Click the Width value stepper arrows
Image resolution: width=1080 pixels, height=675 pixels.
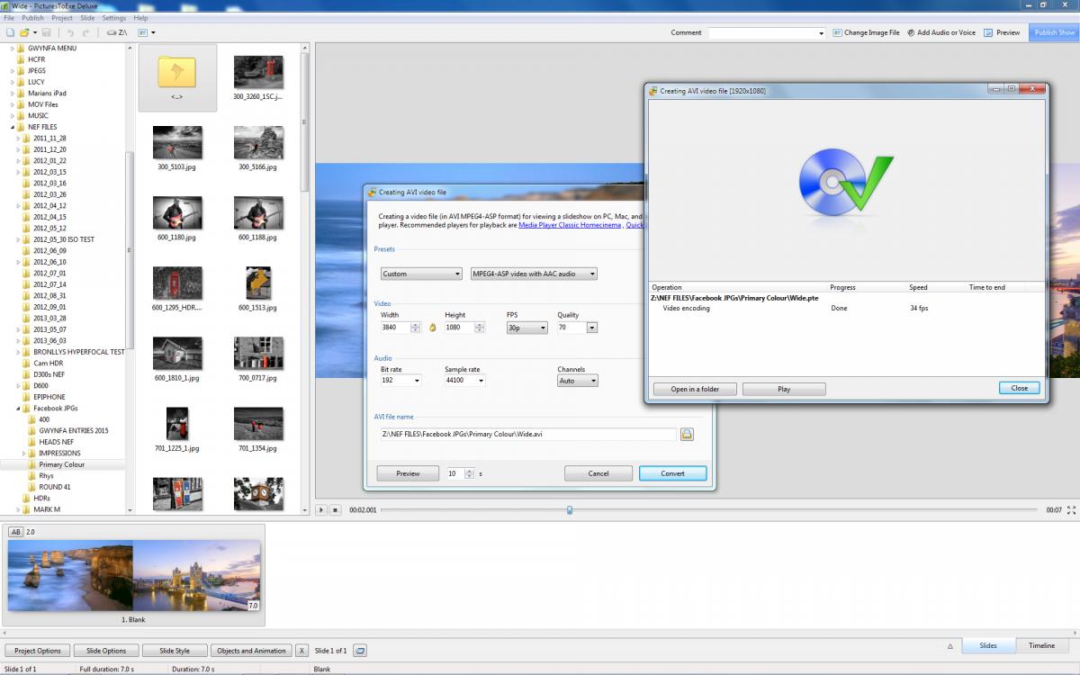[x=415, y=328]
